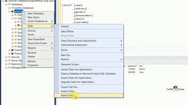Select Generate Scripts... task

70,64
